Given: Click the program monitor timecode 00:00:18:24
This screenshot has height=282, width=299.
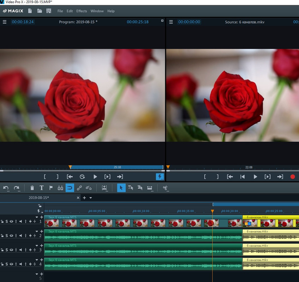Looking at the screenshot, I should (23, 22).
